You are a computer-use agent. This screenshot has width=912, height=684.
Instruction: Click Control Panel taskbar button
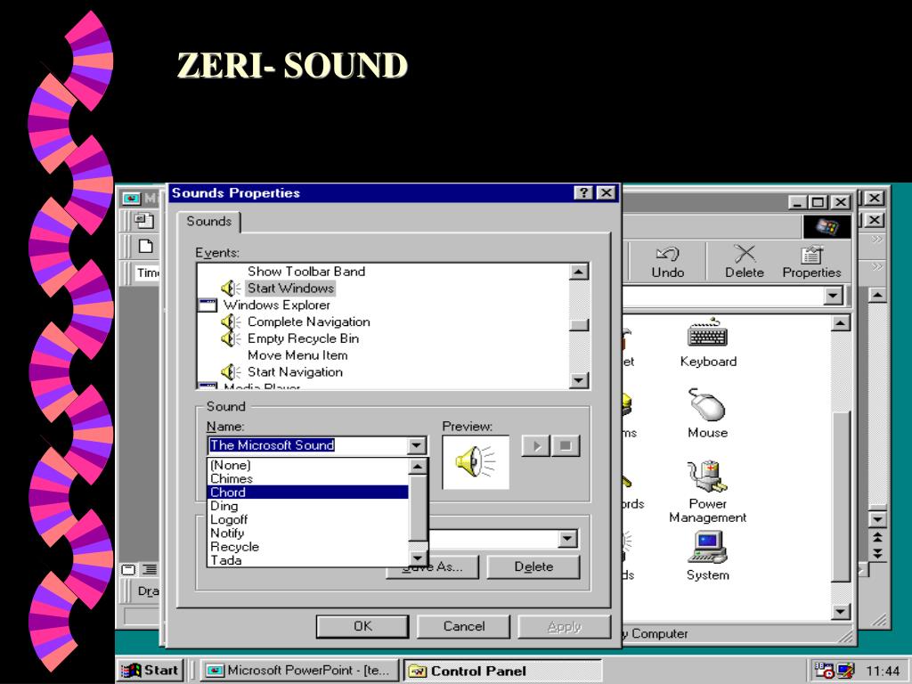502,670
